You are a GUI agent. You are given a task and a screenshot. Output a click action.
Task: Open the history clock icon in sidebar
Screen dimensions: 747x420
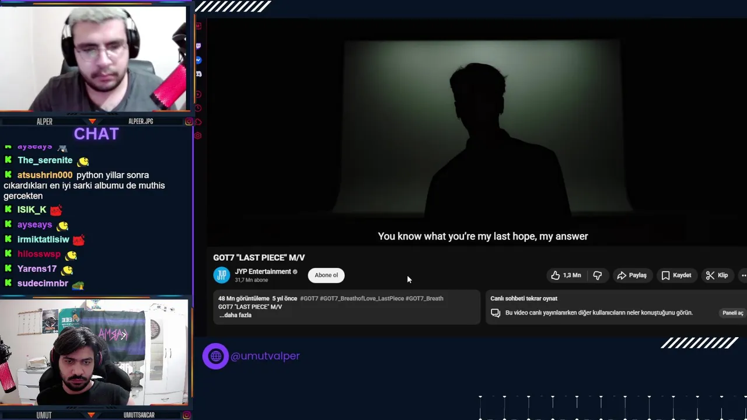click(x=198, y=108)
